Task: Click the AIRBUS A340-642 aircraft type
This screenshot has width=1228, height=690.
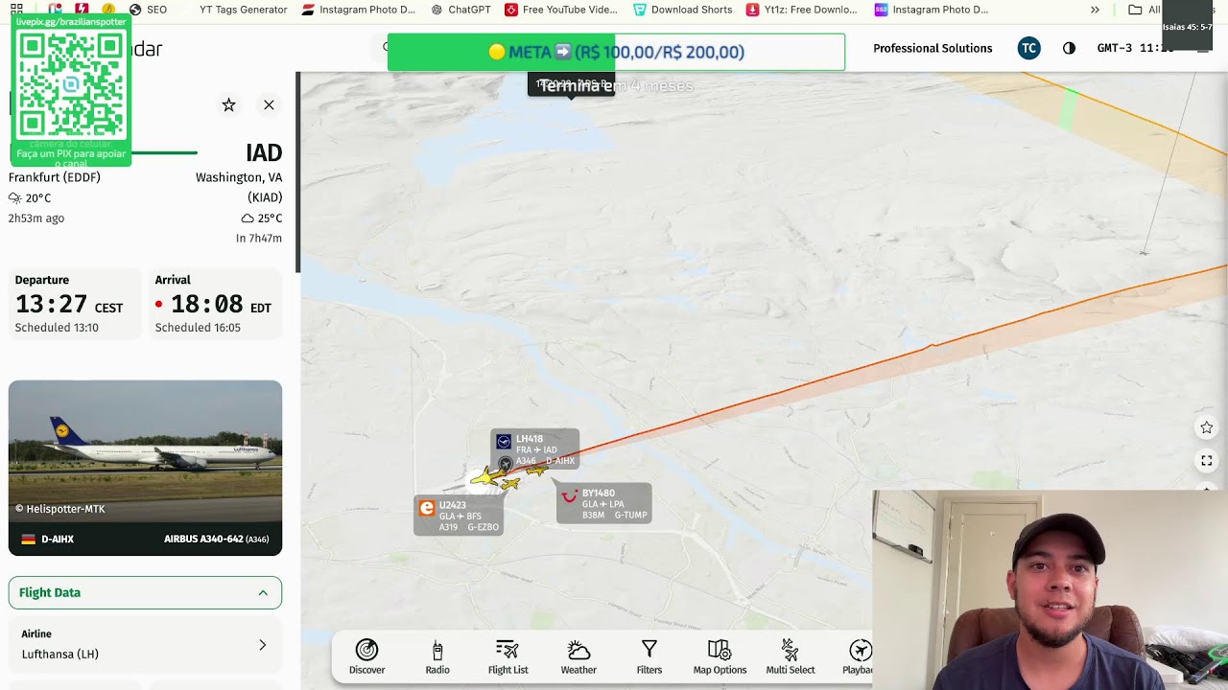Action: coord(216,539)
